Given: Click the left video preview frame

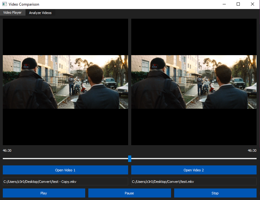Looking at the screenshot, I should (65, 82).
